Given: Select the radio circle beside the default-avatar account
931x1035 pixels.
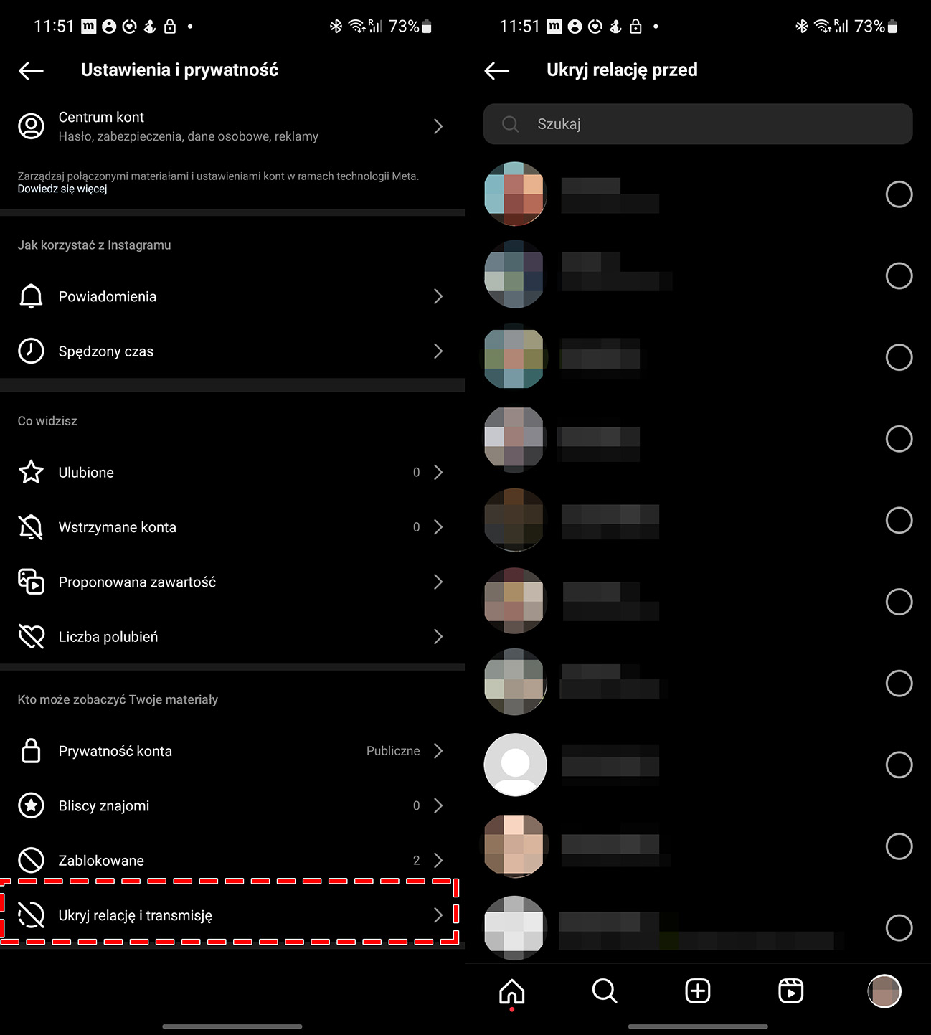Looking at the screenshot, I should tap(899, 765).
